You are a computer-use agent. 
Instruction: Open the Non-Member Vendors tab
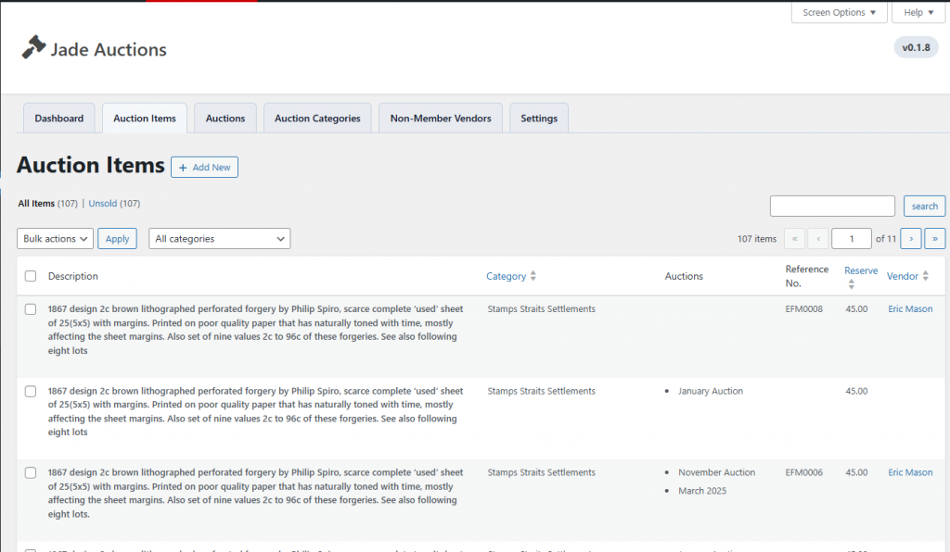(x=441, y=119)
